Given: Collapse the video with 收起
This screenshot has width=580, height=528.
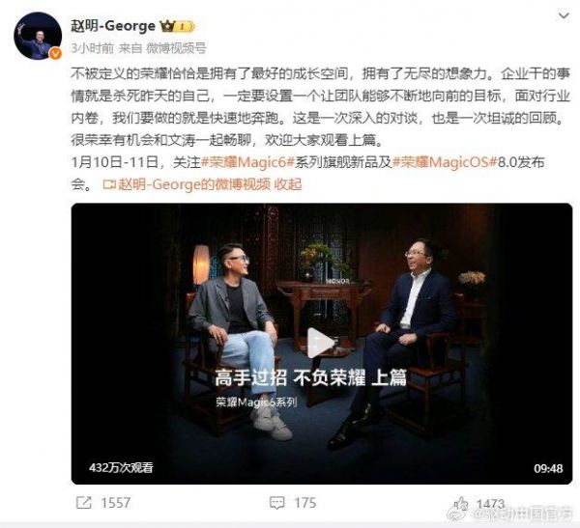Looking at the screenshot, I should (288, 184).
